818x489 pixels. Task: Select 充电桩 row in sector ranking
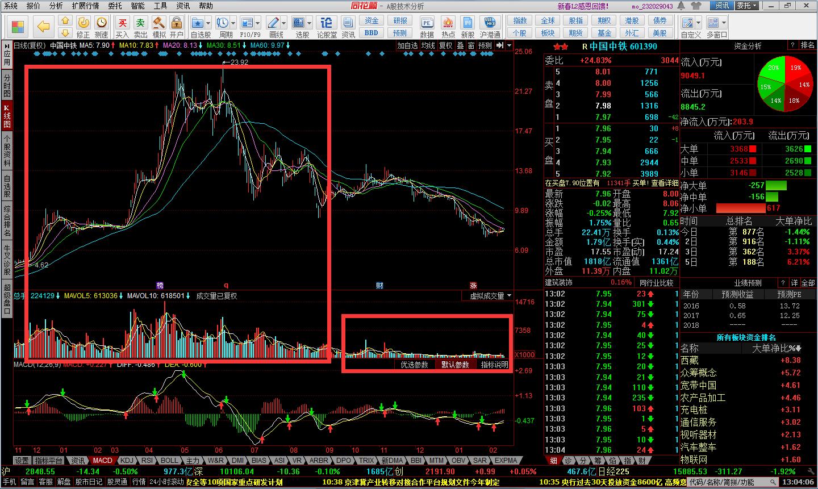[x=748, y=409]
